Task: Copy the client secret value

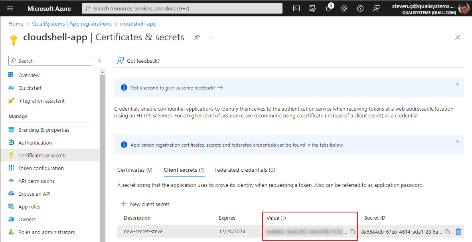Action: [x=353, y=232]
